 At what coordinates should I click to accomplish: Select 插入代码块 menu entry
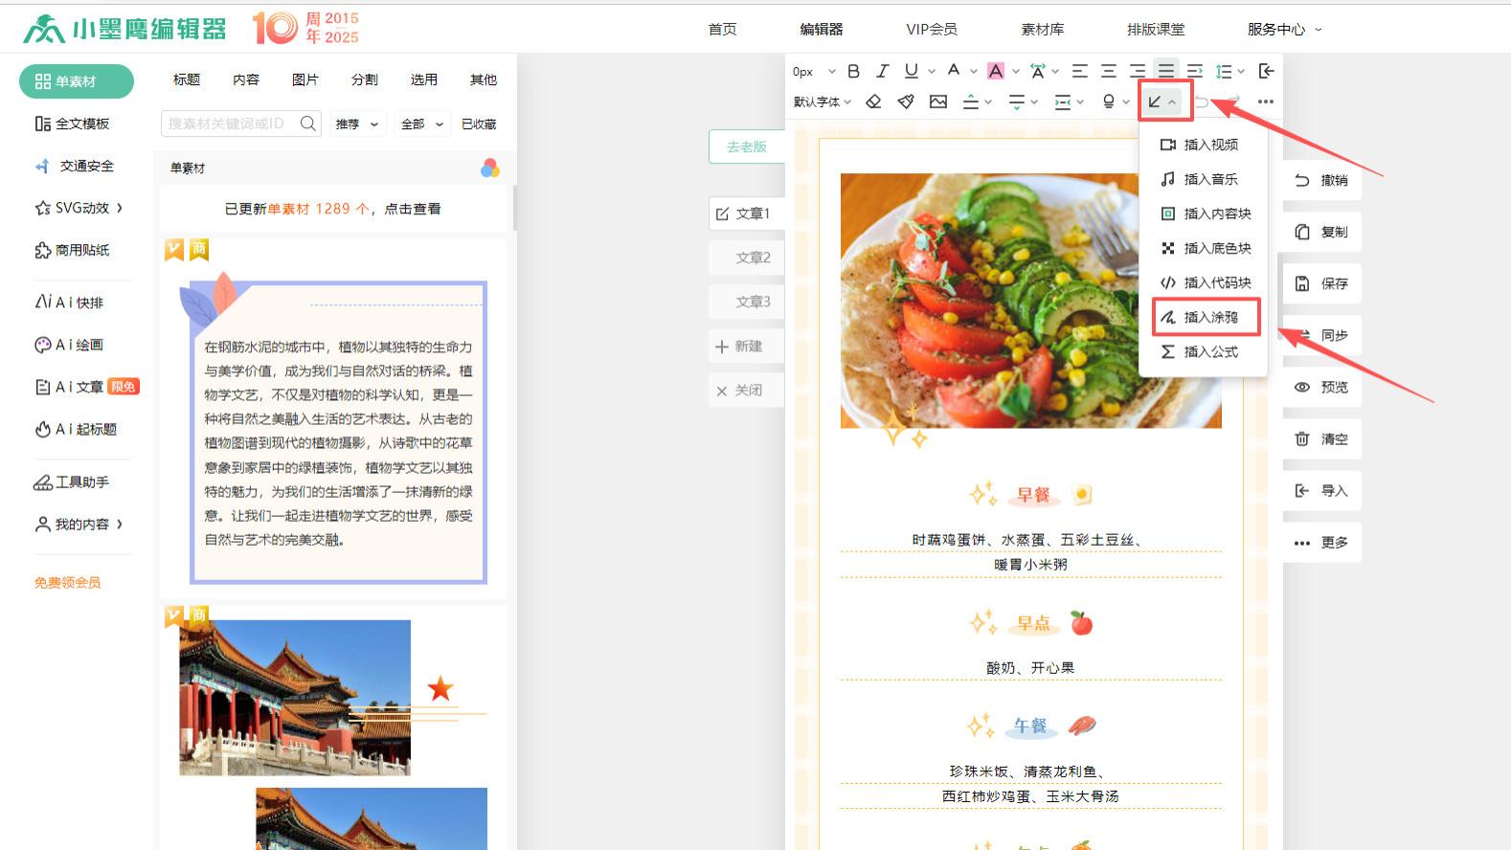coord(1203,282)
